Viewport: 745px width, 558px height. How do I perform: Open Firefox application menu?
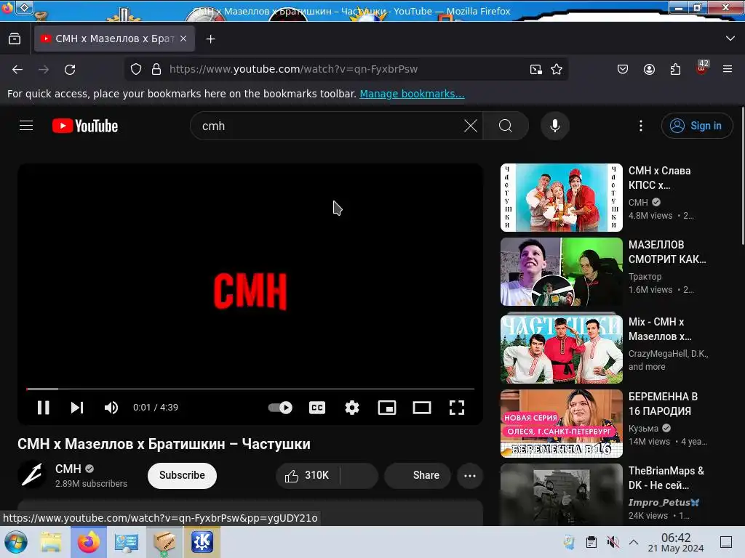tap(728, 69)
